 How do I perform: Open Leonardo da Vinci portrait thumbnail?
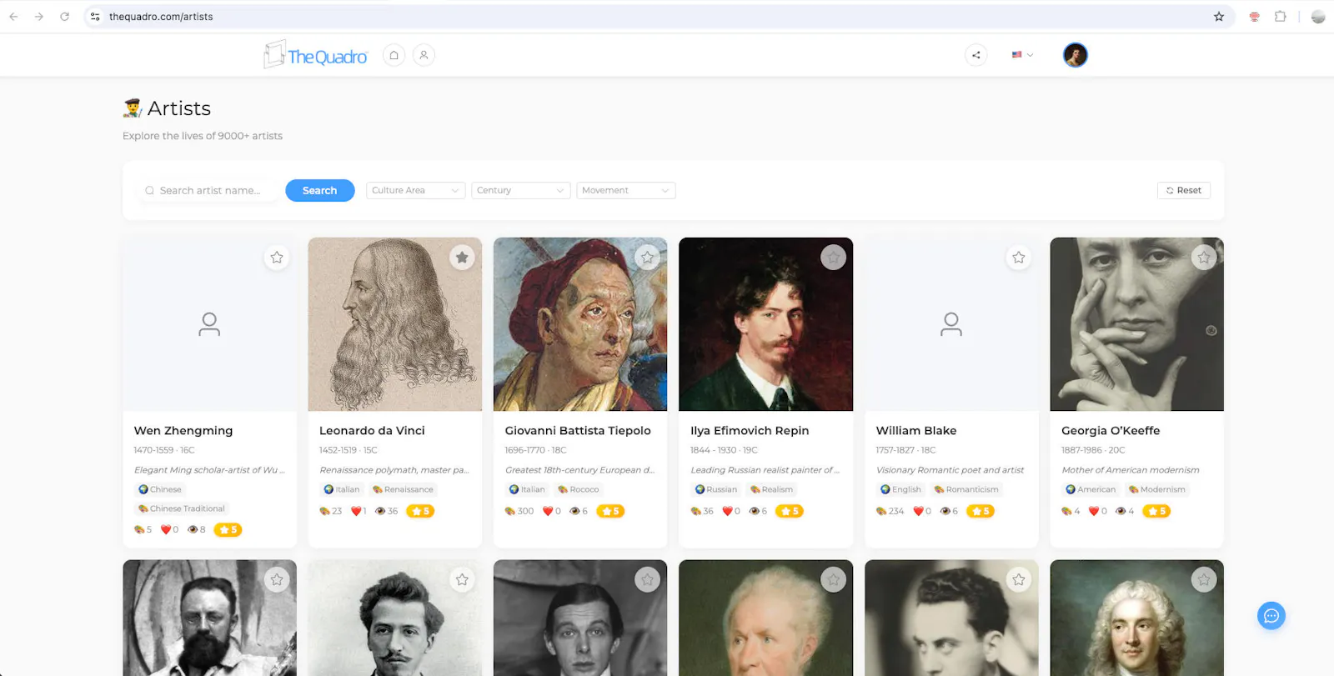pyautogui.click(x=395, y=324)
